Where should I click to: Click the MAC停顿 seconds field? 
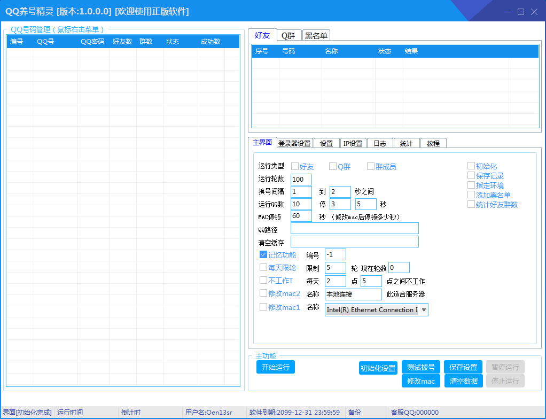click(301, 215)
